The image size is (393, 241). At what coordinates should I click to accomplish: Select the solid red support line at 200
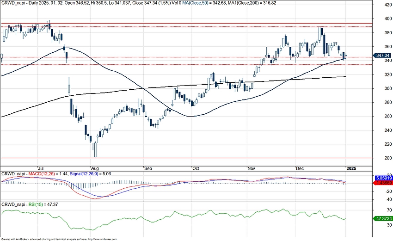186,158
